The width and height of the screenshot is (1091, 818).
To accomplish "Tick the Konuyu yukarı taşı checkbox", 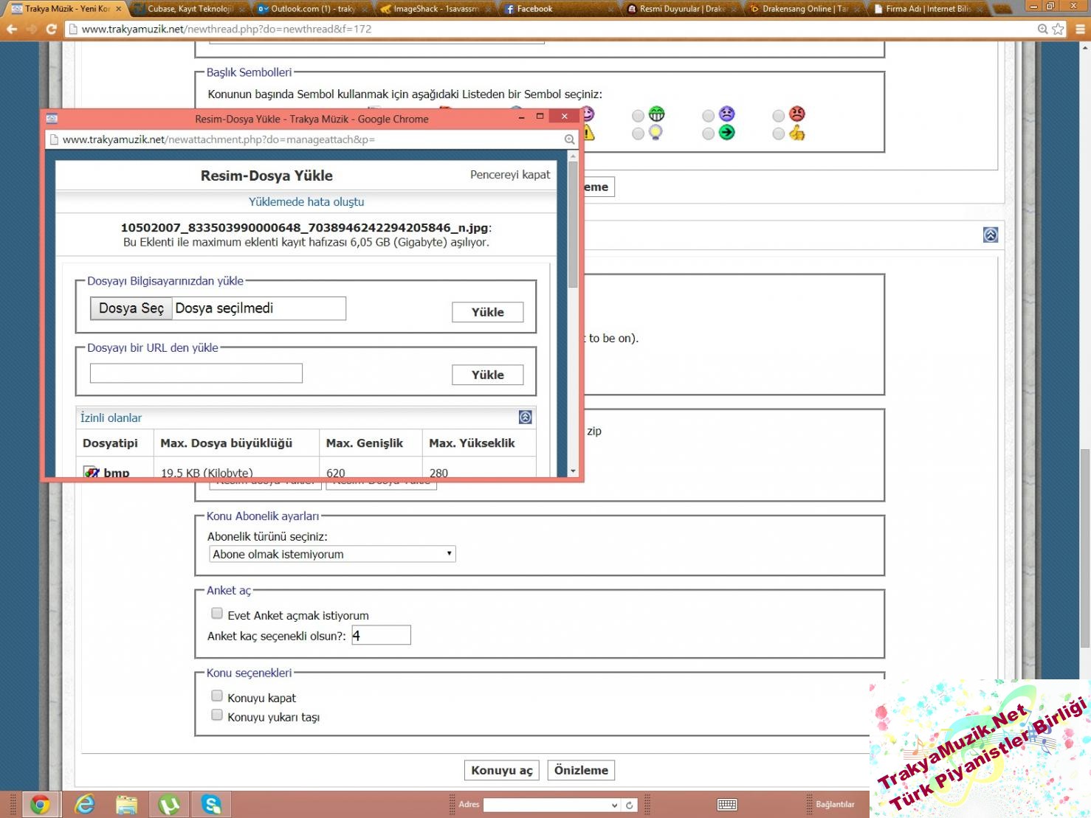I will coord(217,715).
